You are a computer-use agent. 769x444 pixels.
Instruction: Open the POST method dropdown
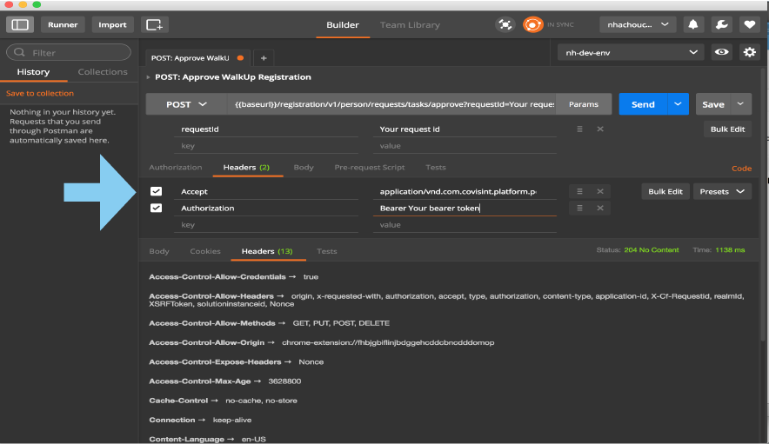[x=187, y=104]
